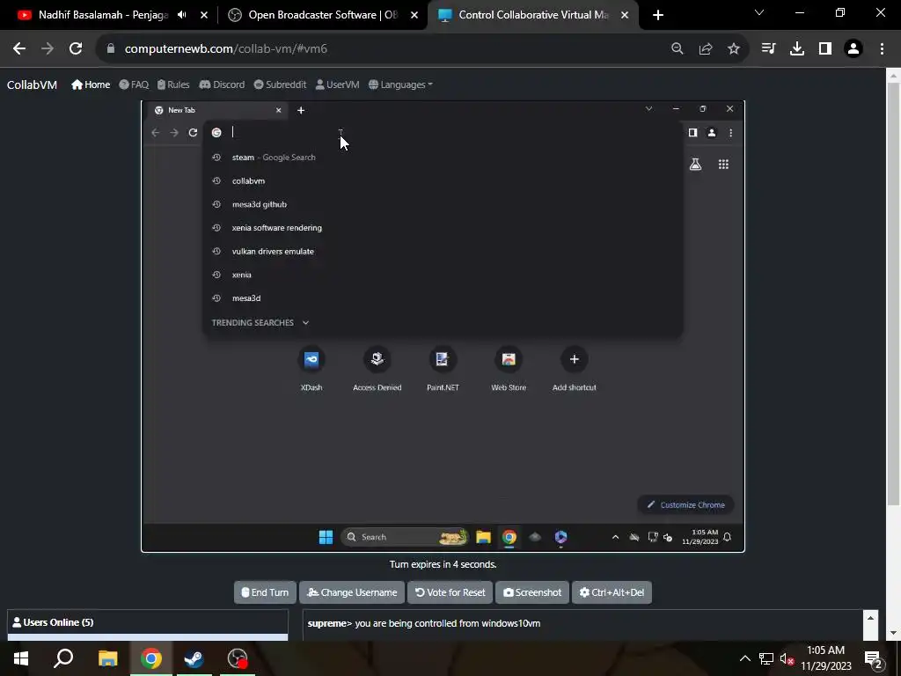
Task: Click the VM Chrome omnibox search field
Action: click(x=443, y=133)
